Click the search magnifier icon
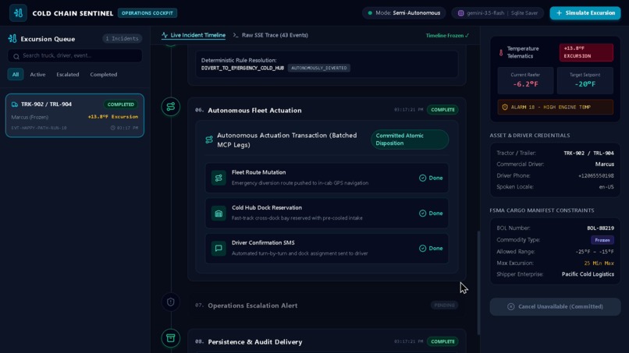Image resolution: width=629 pixels, height=353 pixels. (16, 56)
